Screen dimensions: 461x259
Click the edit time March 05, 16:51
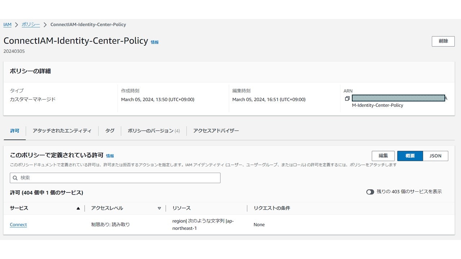coord(269,99)
